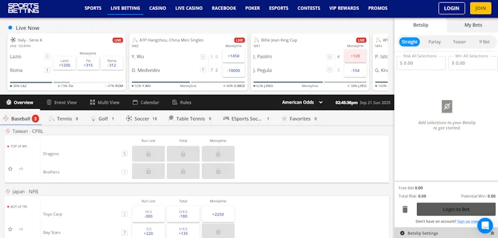Select the Baseball sport tab

click(x=21, y=119)
